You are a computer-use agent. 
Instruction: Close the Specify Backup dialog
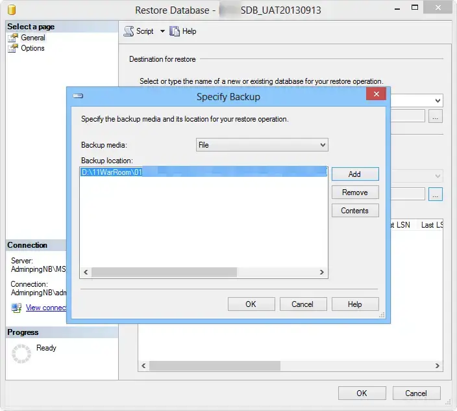[x=376, y=94]
